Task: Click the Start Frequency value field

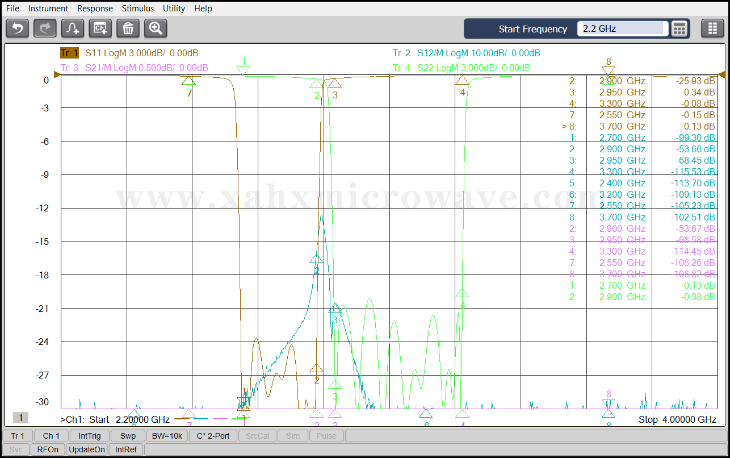Action: (623, 28)
